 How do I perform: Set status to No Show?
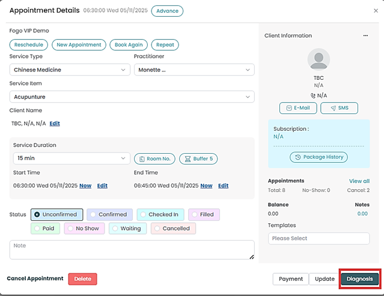(83, 228)
